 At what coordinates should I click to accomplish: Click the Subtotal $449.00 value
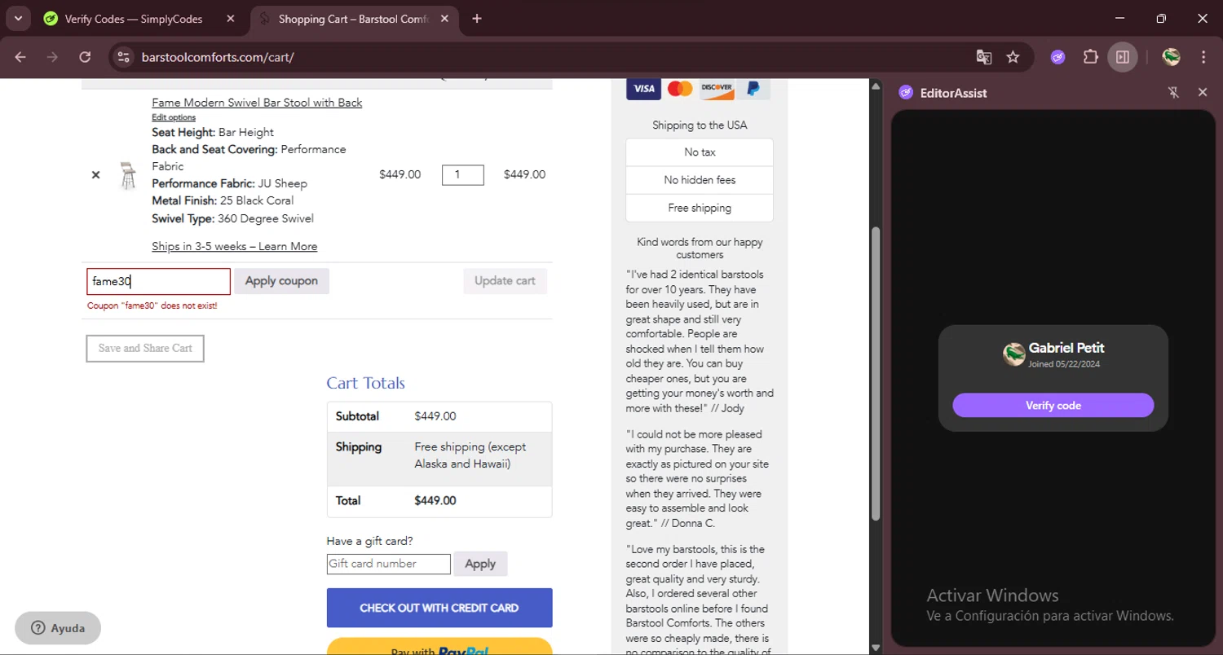pos(435,416)
